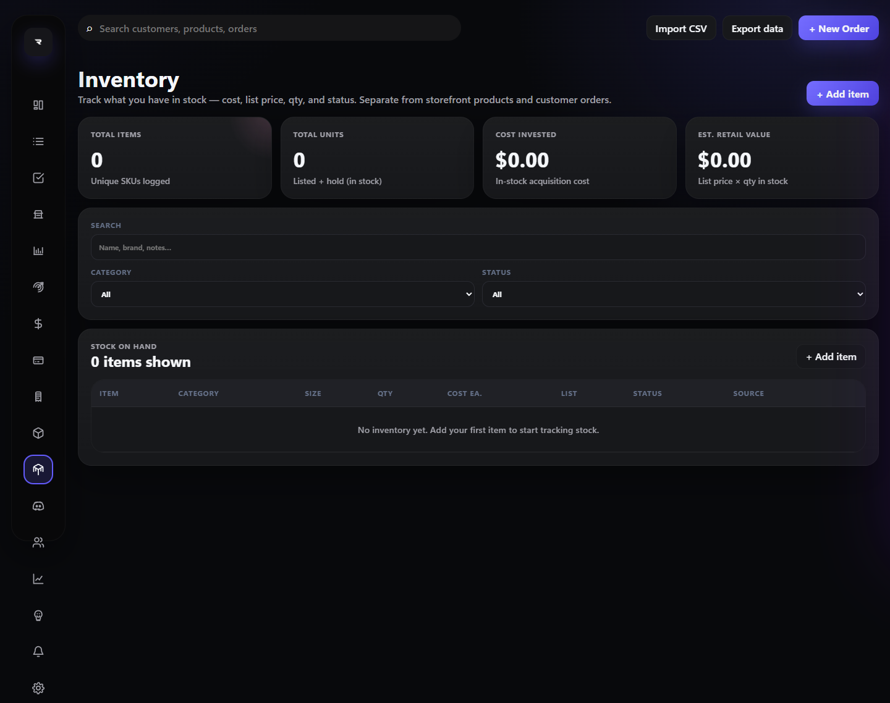Open the line chart analytics icon
Image resolution: width=890 pixels, height=703 pixels.
(38, 579)
